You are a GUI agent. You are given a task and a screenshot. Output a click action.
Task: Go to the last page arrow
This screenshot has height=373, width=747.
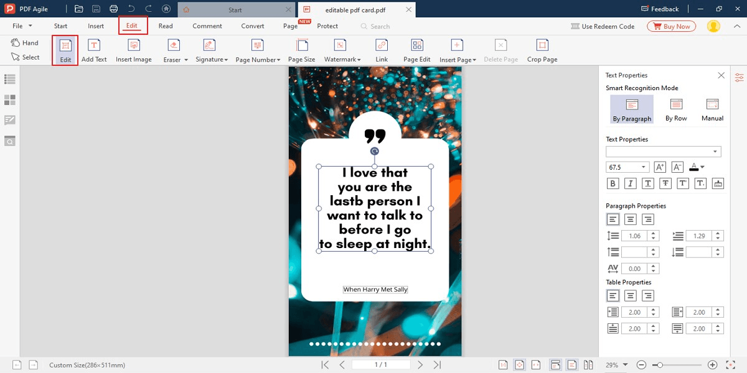[x=437, y=365]
